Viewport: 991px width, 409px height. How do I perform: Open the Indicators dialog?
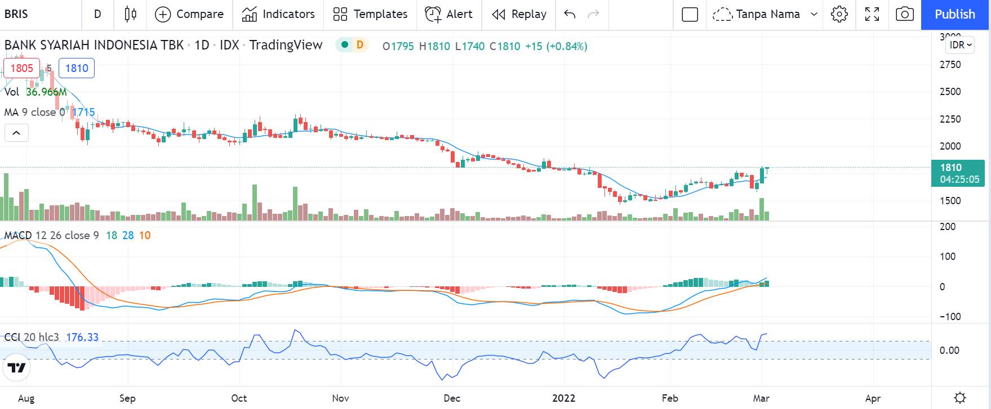pos(278,14)
